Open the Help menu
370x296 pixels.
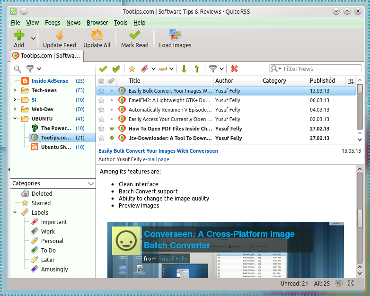click(x=140, y=23)
